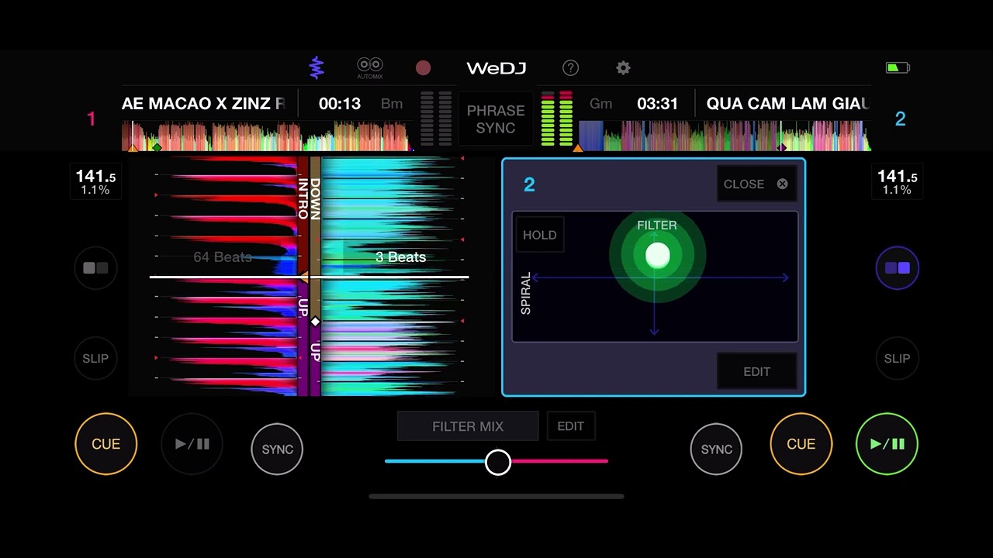This screenshot has width=993, height=558.
Task: Enable SLIP mode on deck 2
Action: click(x=897, y=358)
